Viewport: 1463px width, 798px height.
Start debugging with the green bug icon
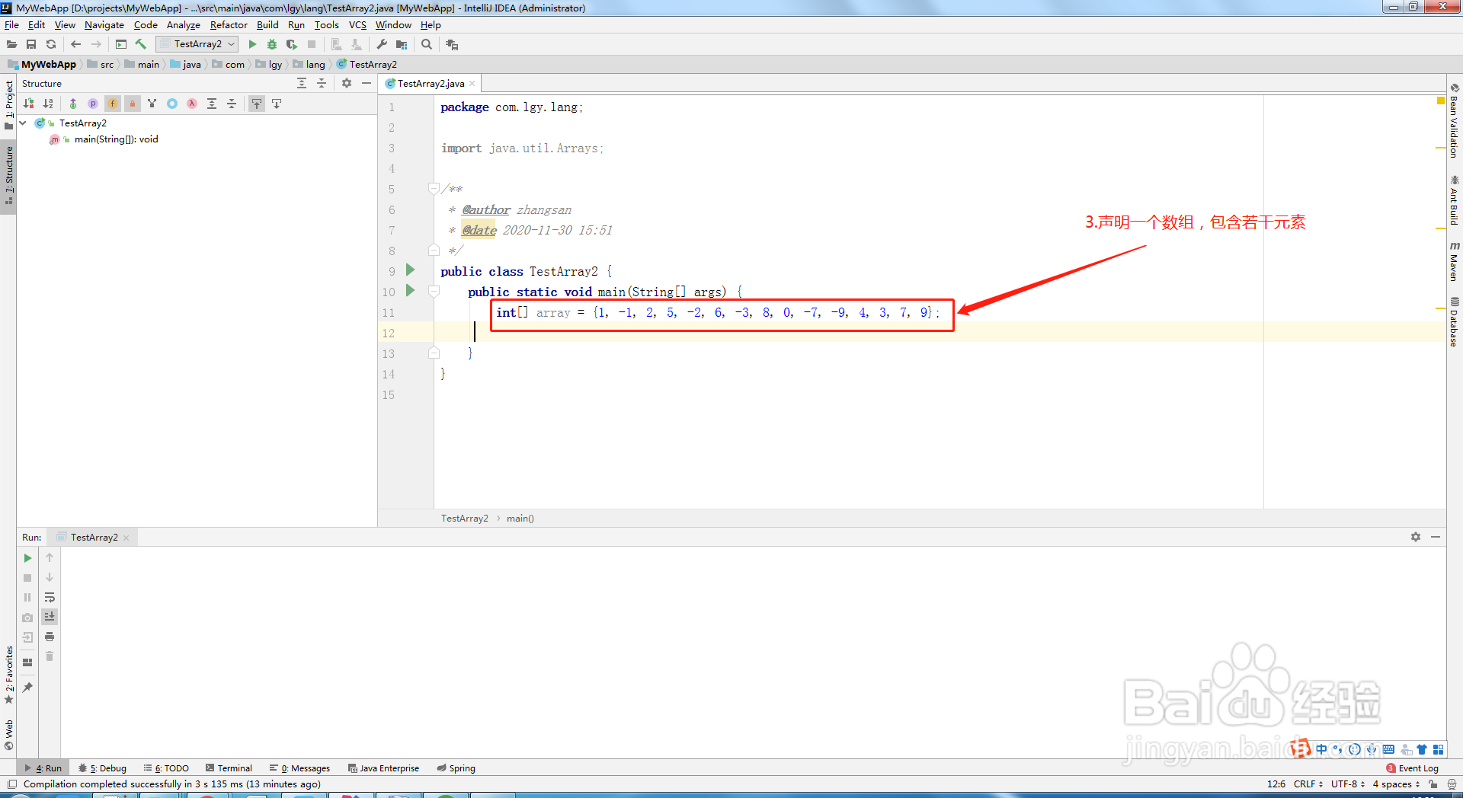coord(272,44)
